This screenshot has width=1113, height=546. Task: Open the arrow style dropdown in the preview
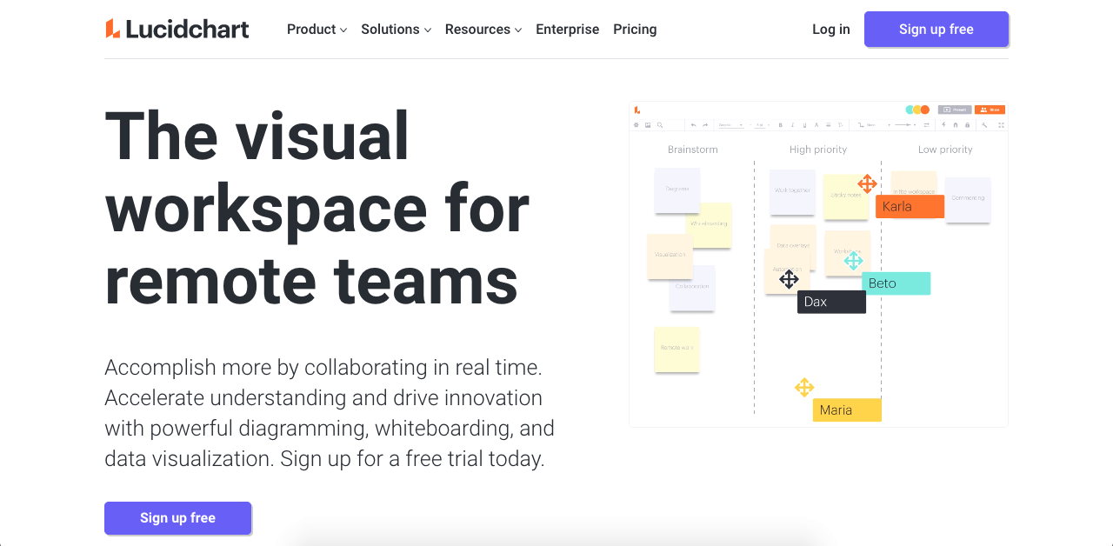point(905,125)
